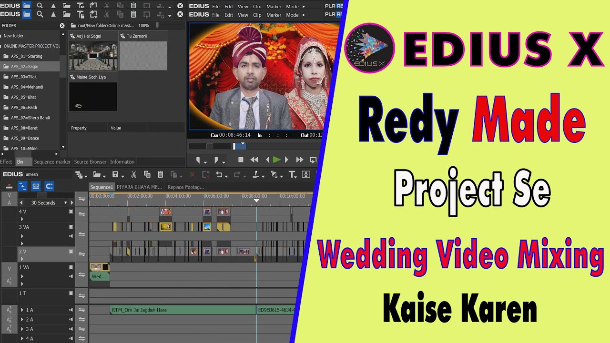This screenshot has width=610, height=343.
Task: Toggle sync-lock on the 3 VA track
Action: (x=81, y=234)
